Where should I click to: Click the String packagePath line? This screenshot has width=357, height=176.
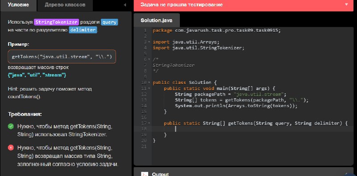coord(230,94)
